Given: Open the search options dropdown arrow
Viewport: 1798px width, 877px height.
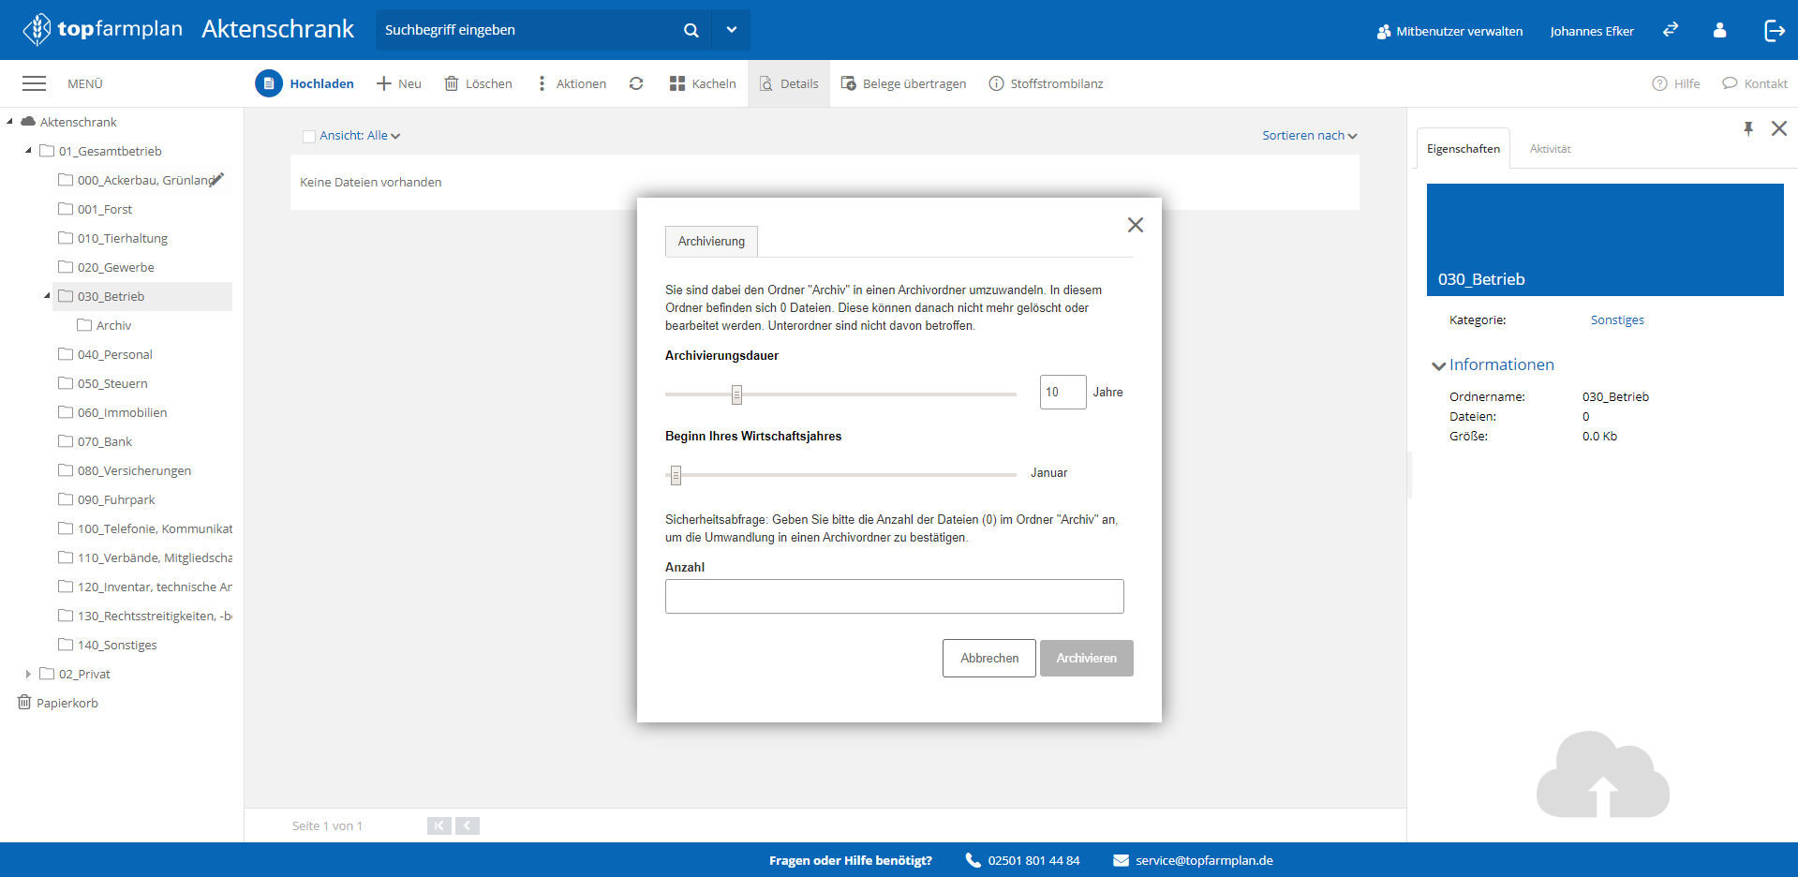Looking at the screenshot, I should coord(732,30).
